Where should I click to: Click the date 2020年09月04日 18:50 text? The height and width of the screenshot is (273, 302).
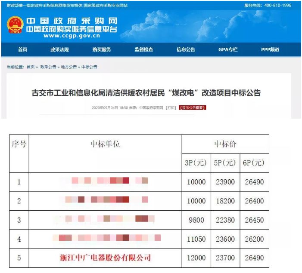(110, 108)
